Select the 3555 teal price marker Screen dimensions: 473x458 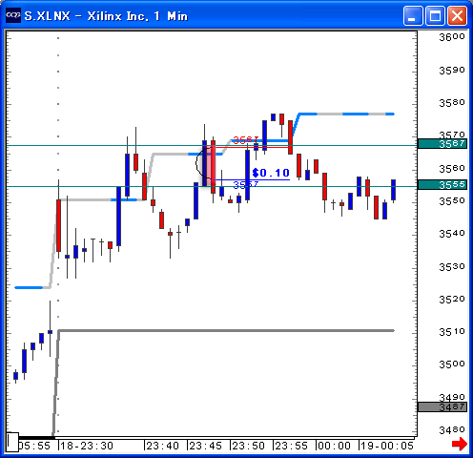click(x=442, y=184)
